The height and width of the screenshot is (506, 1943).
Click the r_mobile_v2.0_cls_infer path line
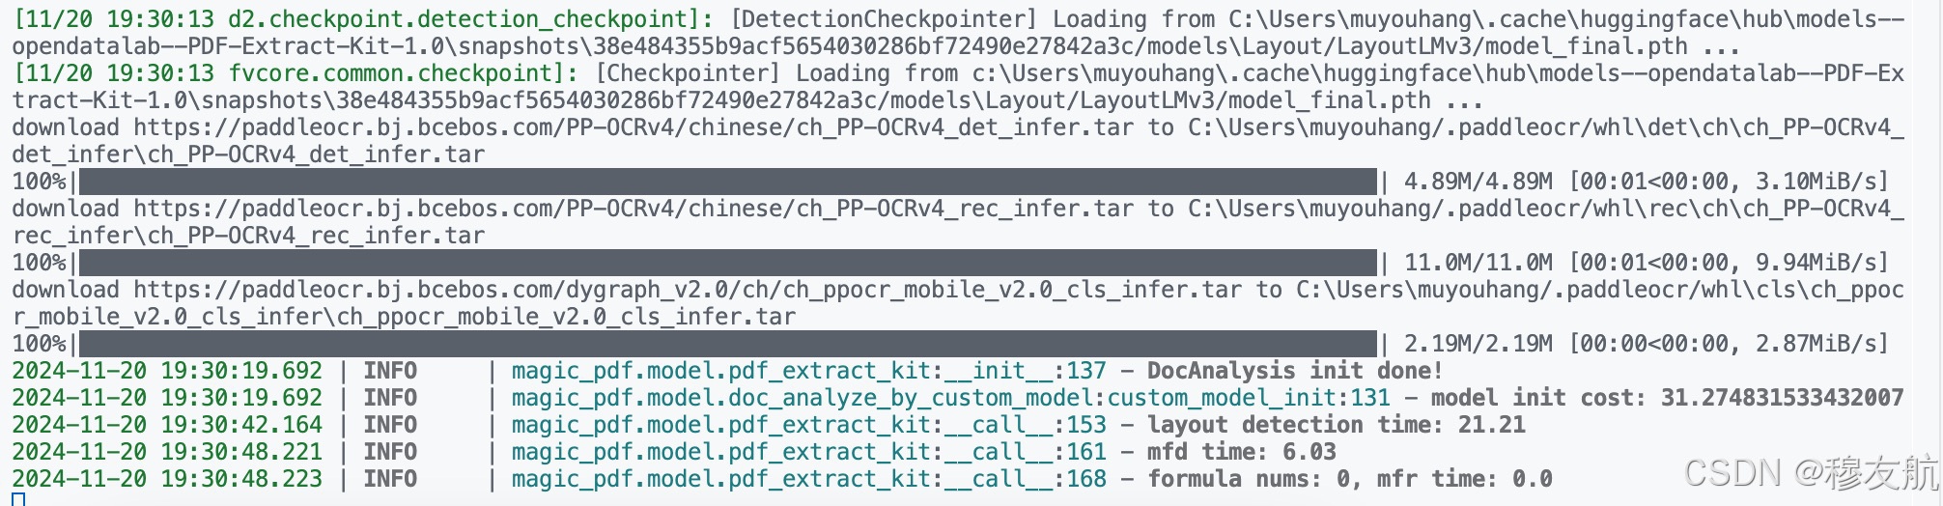[x=404, y=317]
